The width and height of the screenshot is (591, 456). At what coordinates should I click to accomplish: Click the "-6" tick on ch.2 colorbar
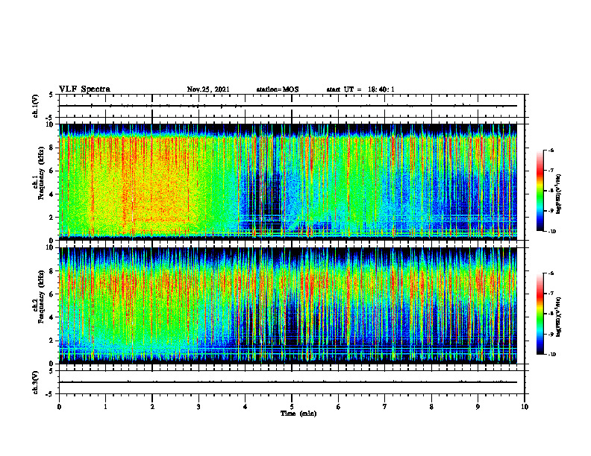[x=551, y=273]
